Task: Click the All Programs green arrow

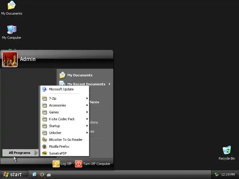Action: point(36,153)
